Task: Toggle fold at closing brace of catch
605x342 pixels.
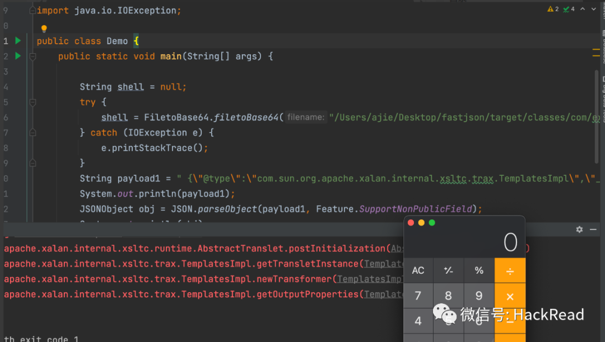Action: [x=33, y=163]
